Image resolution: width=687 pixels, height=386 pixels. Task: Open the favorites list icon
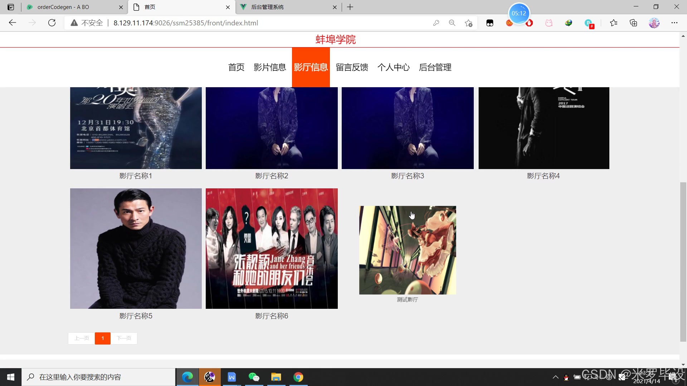614,23
